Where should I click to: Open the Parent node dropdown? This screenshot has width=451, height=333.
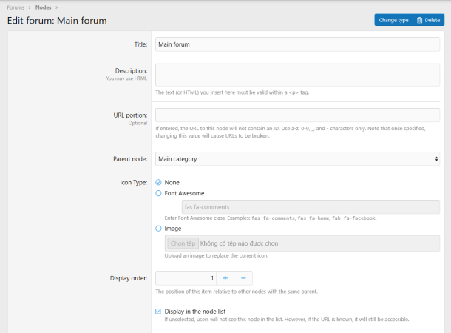coord(297,158)
